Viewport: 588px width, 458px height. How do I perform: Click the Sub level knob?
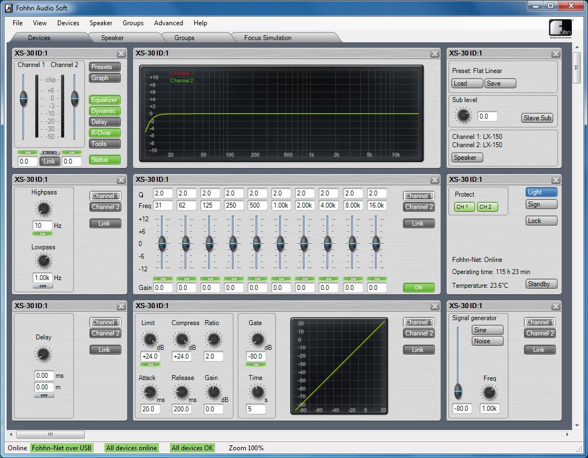[463, 115]
